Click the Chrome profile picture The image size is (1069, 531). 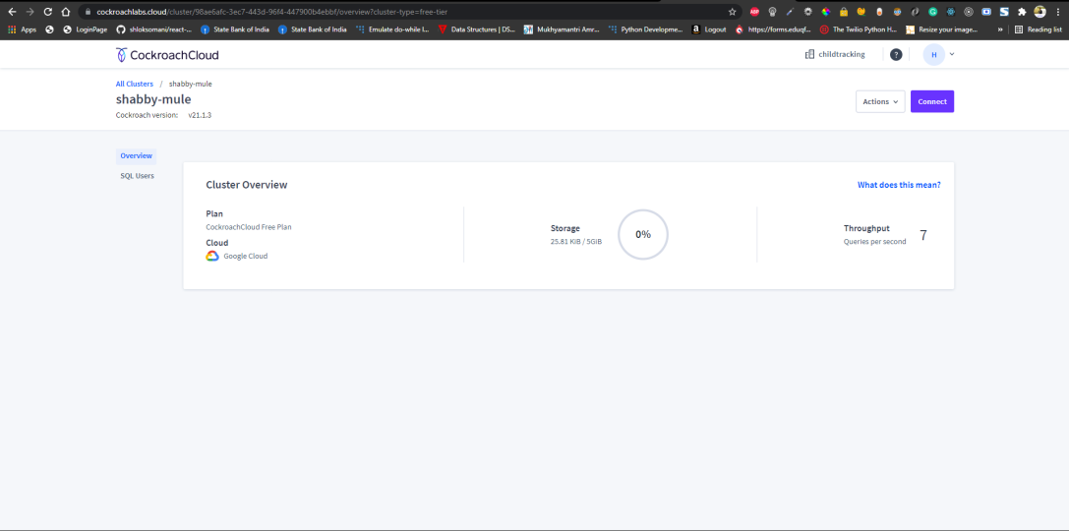pyautogui.click(x=1039, y=12)
